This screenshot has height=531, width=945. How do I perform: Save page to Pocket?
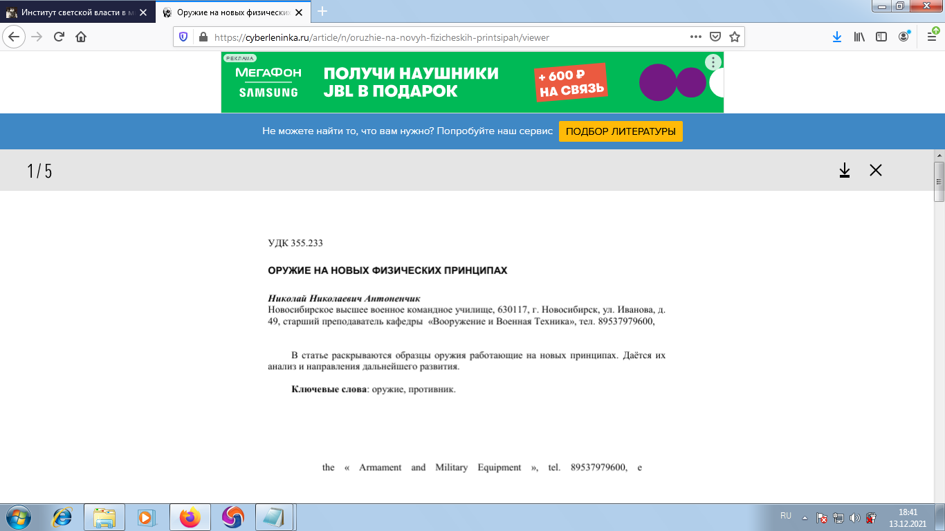coord(716,37)
